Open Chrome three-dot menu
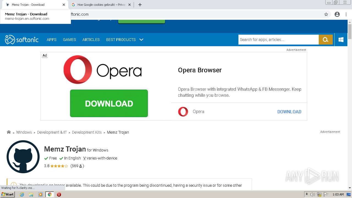 346,14
